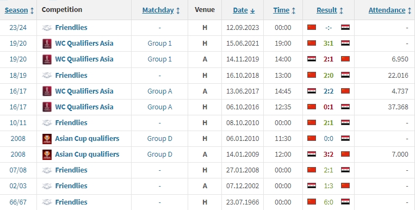
Task: Open WC Qualifiers Asia link for 13.06.2017
Action: tap(84, 91)
